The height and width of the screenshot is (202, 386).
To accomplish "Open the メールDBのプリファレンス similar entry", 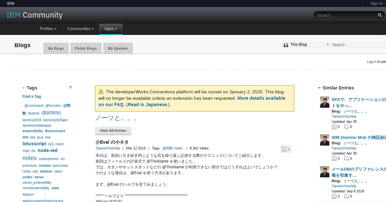I will coord(359,172).
